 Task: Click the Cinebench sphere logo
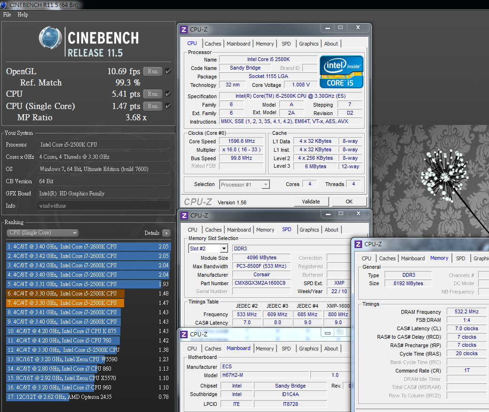tap(50, 39)
